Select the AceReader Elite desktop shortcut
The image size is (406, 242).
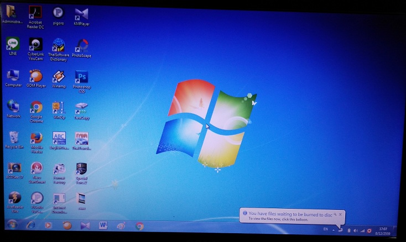[15, 202]
